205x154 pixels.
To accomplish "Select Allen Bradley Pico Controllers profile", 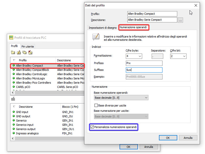I will (48, 83).
